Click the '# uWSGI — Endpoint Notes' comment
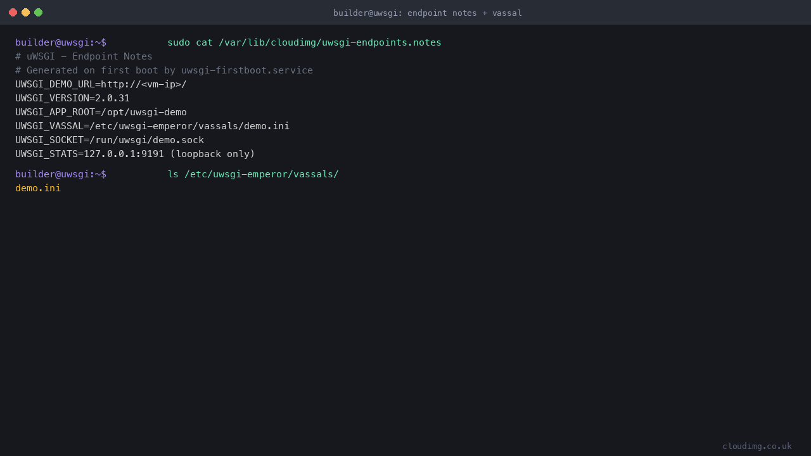811x456 pixels. tap(84, 56)
